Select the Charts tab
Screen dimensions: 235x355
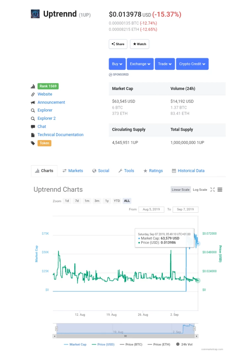44,171
